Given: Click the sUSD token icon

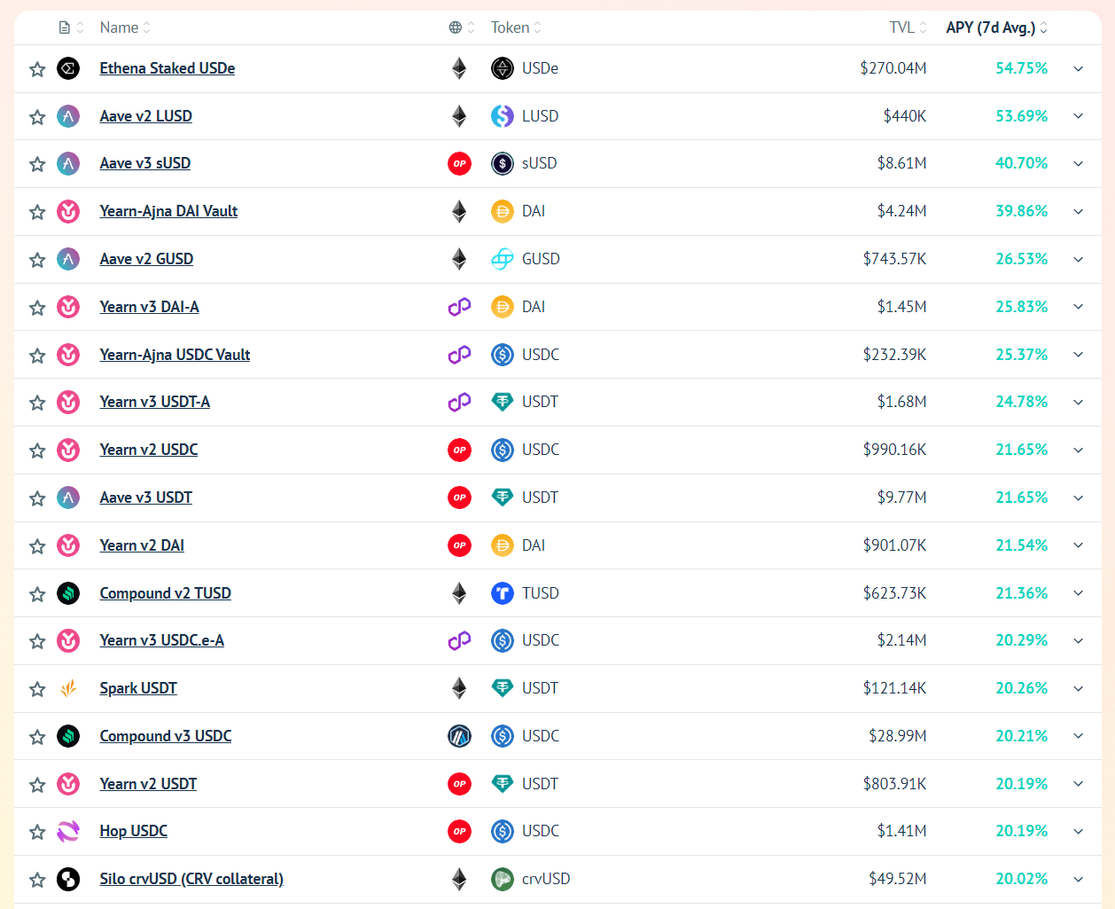Looking at the screenshot, I should [503, 163].
